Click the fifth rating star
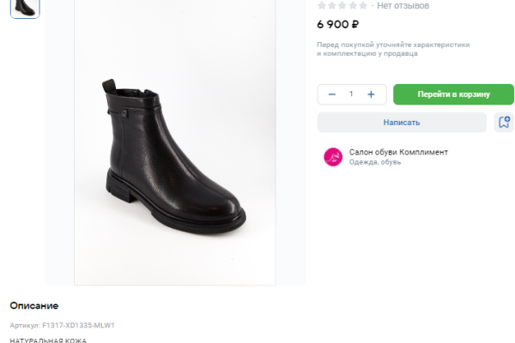The height and width of the screenshot is (343, 515). (363, 5)
